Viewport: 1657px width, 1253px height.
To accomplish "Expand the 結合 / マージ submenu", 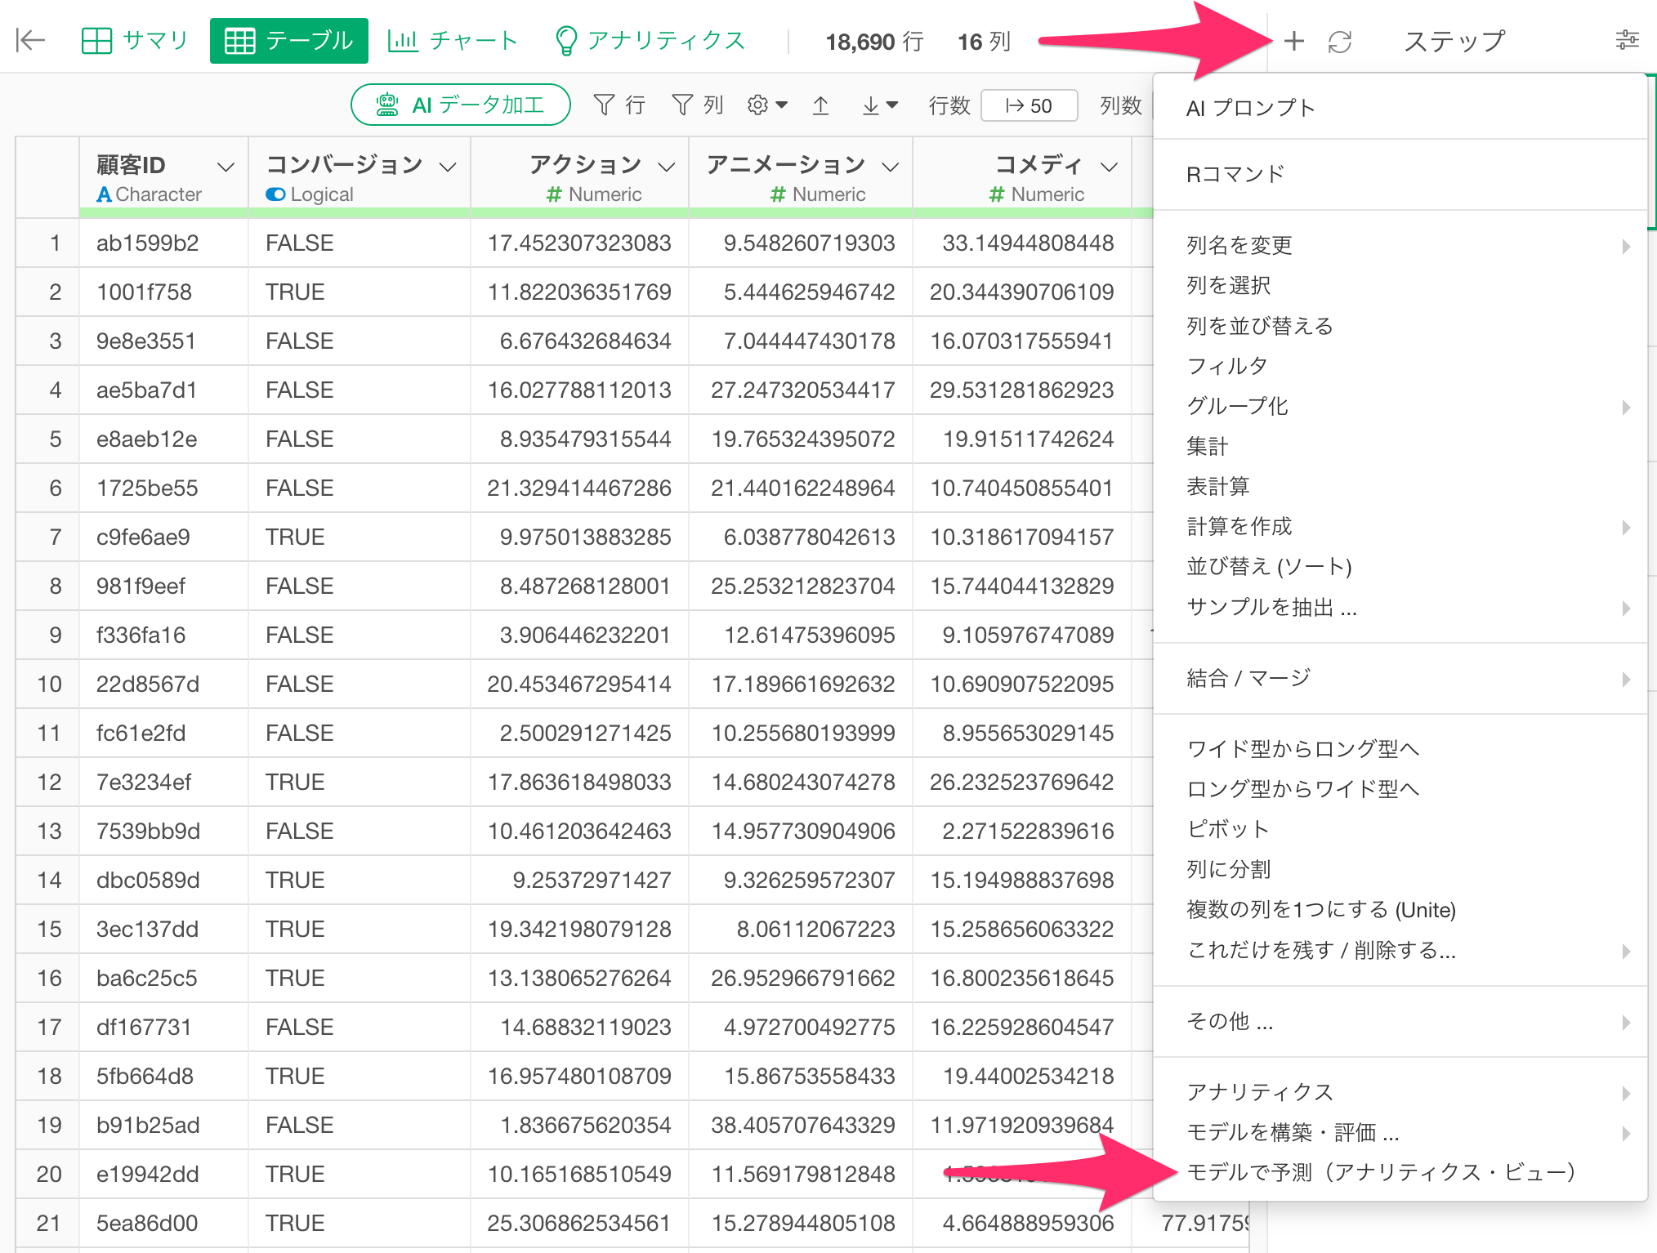I will [1400, 678].
